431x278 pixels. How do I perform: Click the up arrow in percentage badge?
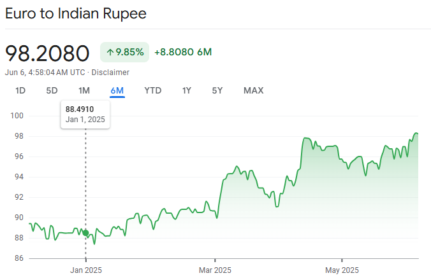(x=110, y=52)
